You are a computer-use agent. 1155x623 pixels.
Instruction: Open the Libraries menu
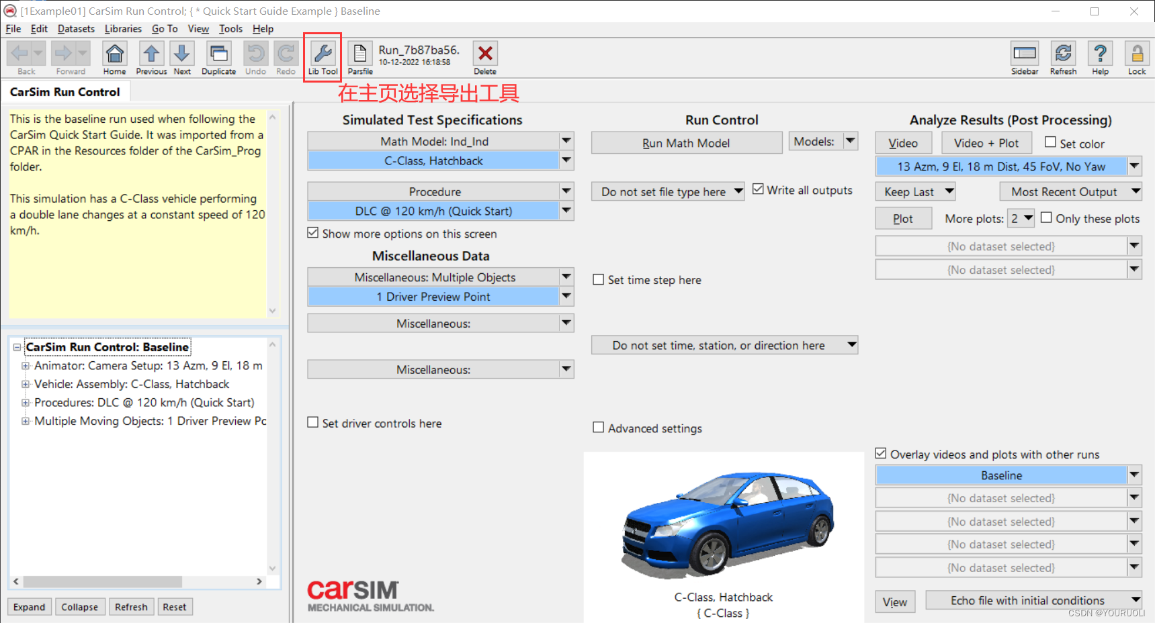click(x=122, y=29)
